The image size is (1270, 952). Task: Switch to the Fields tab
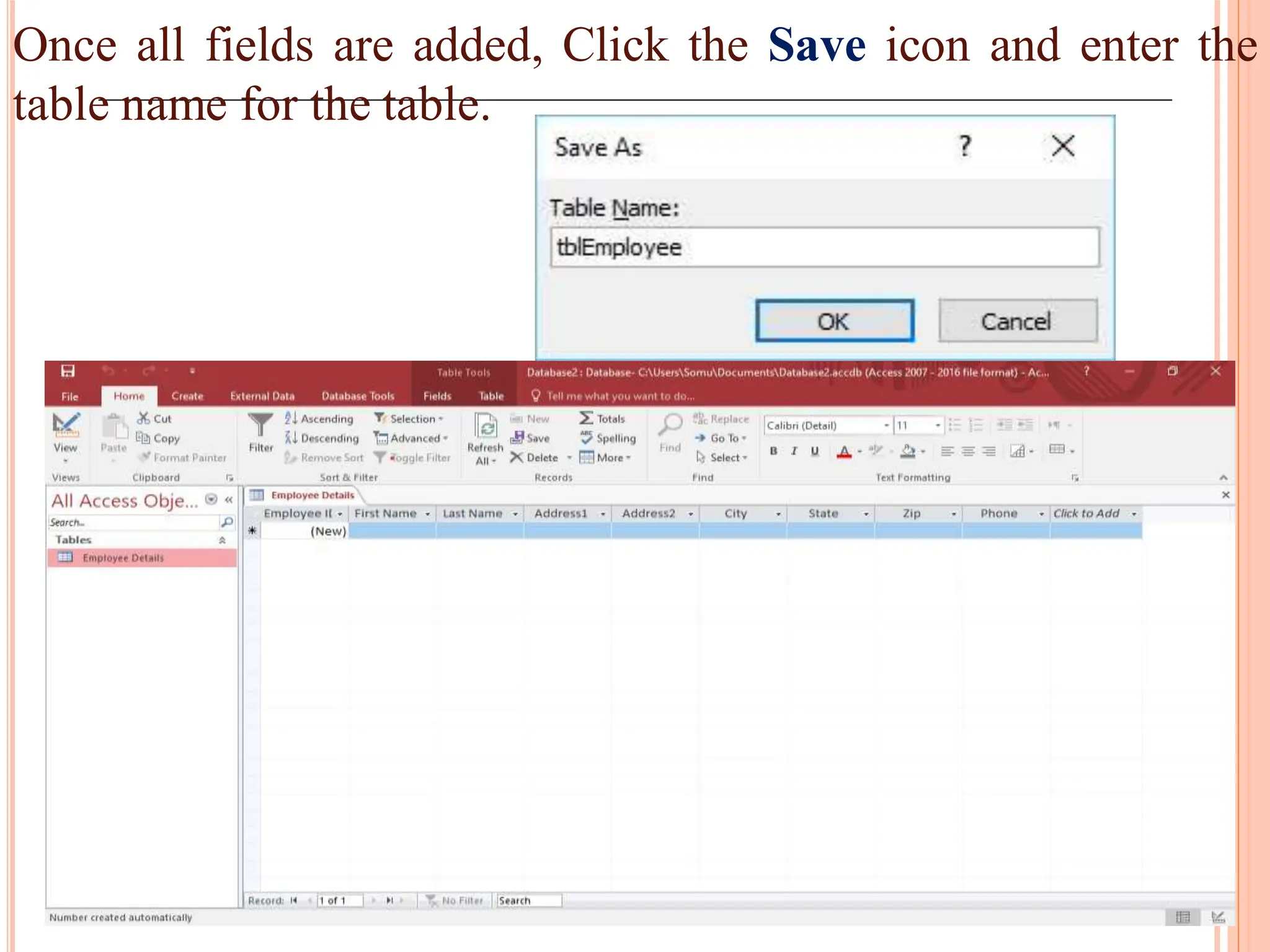coord(437,396)
